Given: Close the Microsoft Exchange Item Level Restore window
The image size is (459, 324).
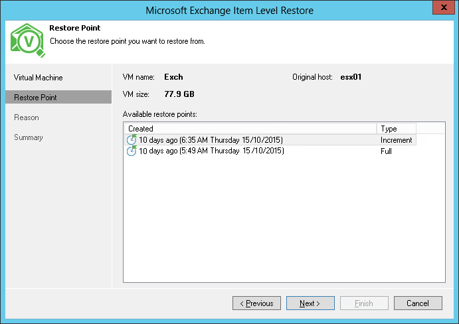Looking at the screenshot, I should click(444, 7).
